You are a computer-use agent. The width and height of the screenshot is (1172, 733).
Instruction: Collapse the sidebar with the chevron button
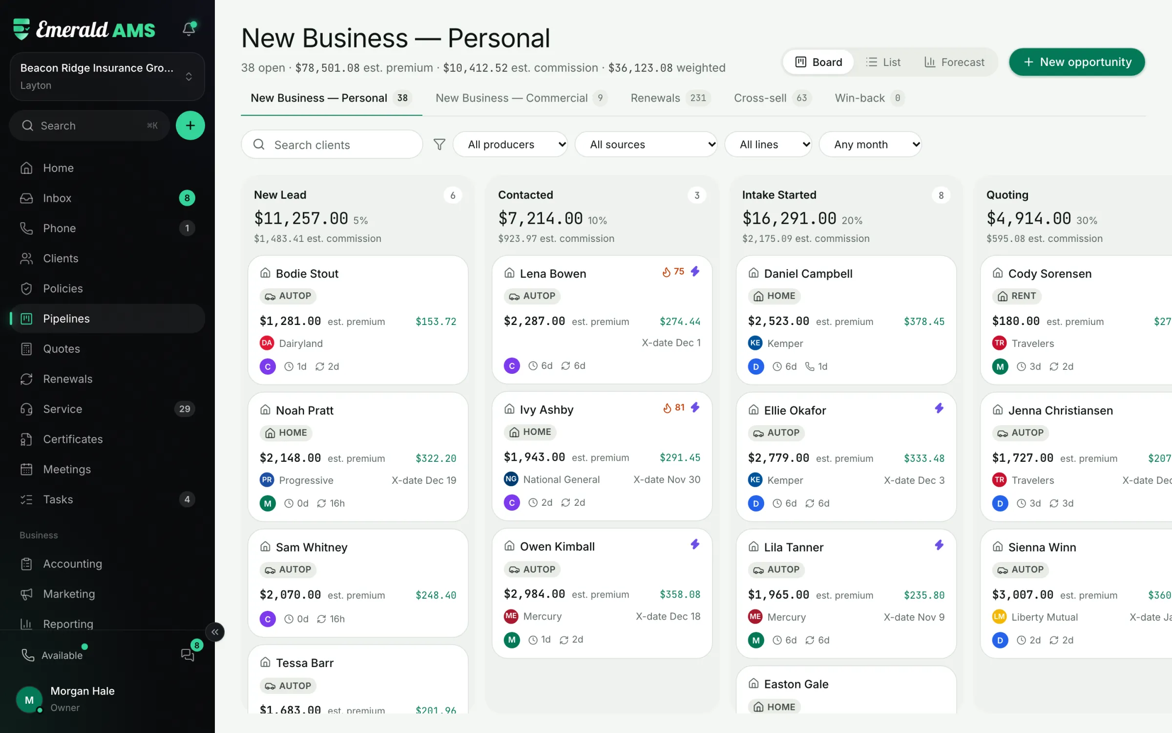tap(215, 632)
